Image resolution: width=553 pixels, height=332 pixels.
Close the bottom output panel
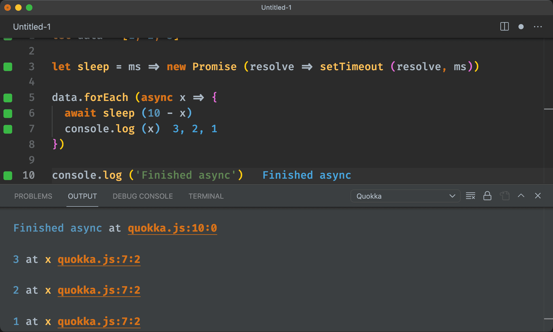pyautogui.click(x=538, y=196)
